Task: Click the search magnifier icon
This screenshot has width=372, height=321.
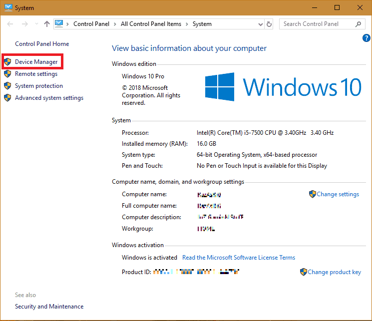Action: click(x=358, y=24)
